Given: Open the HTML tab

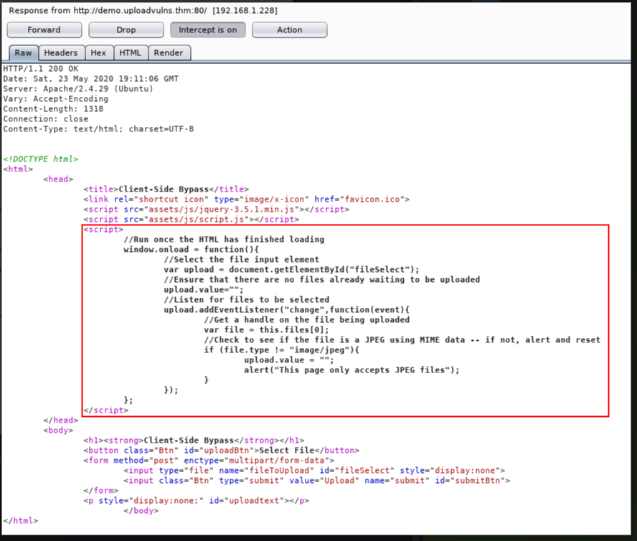Looking at the screenshot, I should [130, 53].
